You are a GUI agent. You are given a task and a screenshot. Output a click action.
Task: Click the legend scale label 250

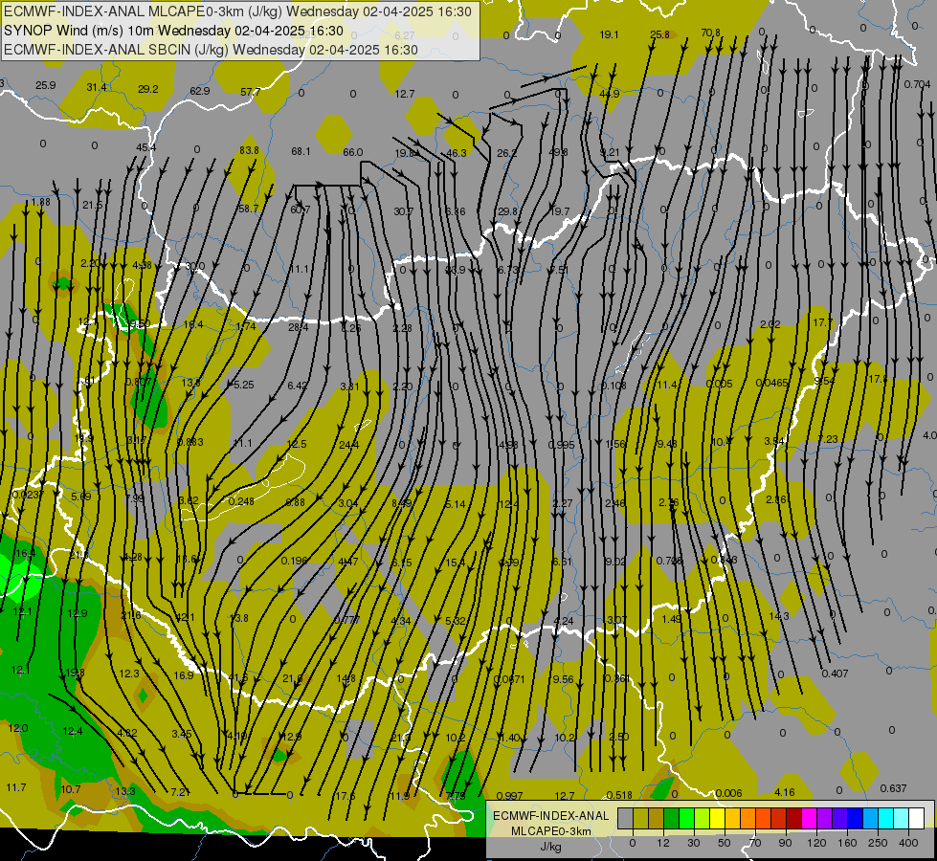coord(878,843)
